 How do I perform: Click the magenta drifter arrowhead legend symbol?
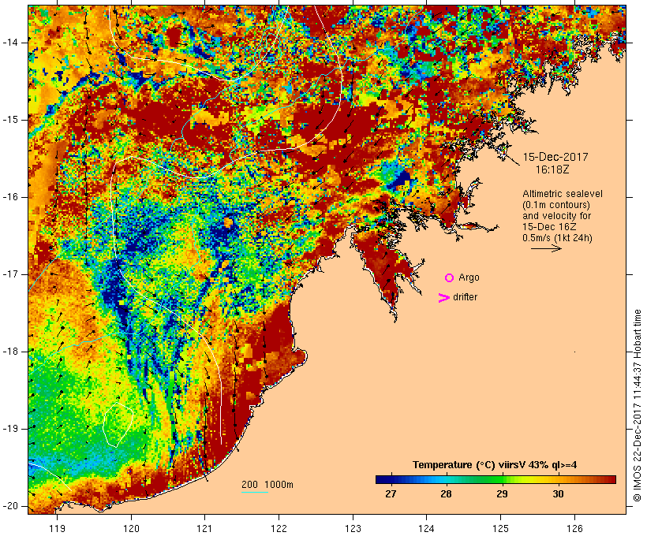pos(444,298)
